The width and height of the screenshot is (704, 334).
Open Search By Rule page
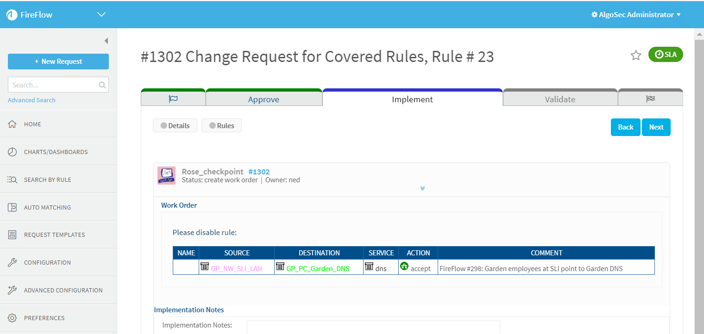coord(47,179)
